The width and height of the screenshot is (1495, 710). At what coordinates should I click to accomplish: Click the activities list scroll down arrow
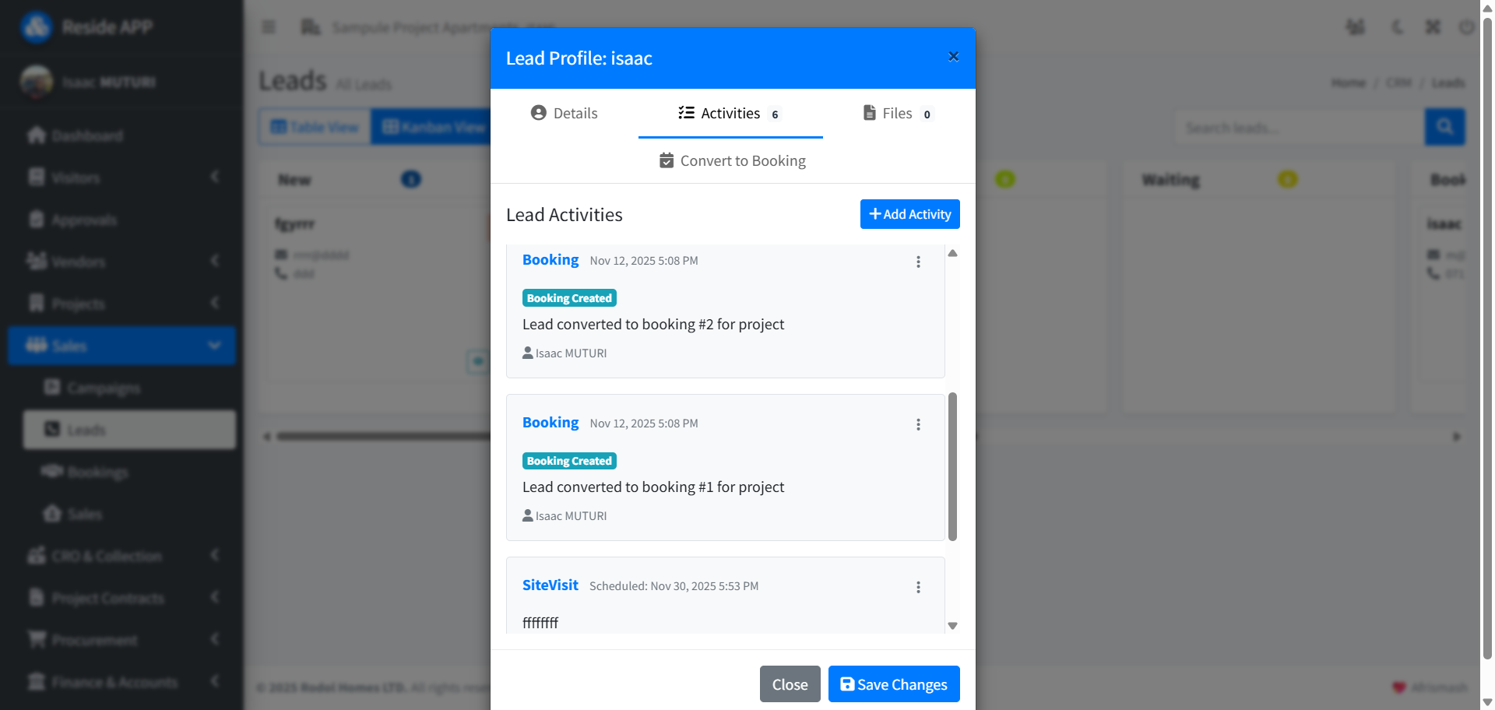(952, 626)
